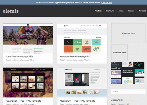Select the Design Elements category link
Screen dimensions: 147x105
point(120,104)
